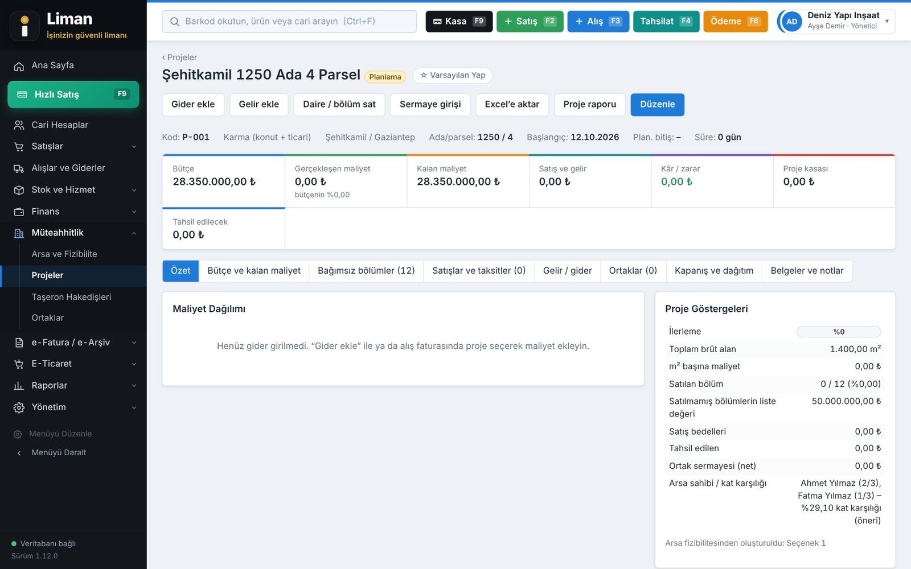
Task: Open Cari Hesaplar via its people icon
Action: click(x=19, y=125)
